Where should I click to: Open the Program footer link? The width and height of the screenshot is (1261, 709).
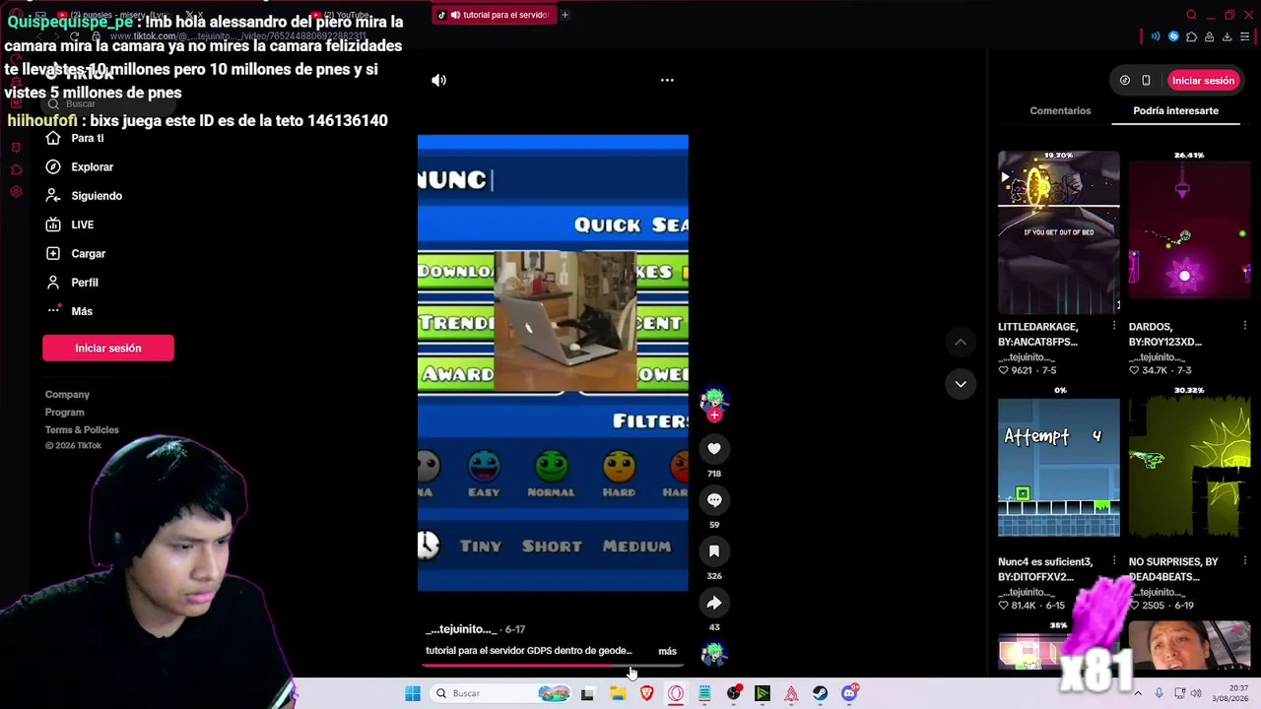[x=65, y=413]
